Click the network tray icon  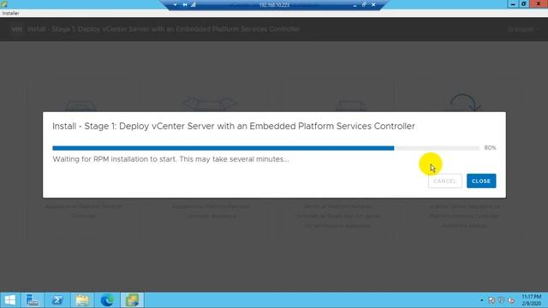pos(491,300)
